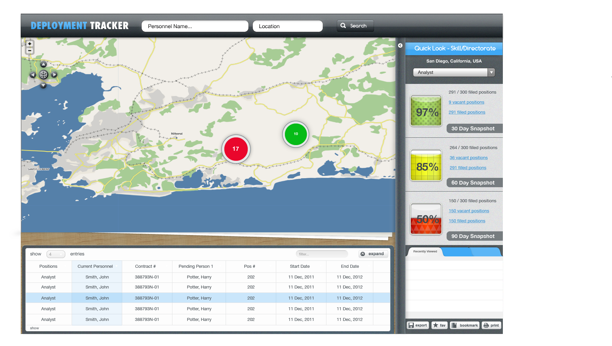The image size is (612, 346).
Task: Zoom out the map with minus button
Action: tap(30, 51)
